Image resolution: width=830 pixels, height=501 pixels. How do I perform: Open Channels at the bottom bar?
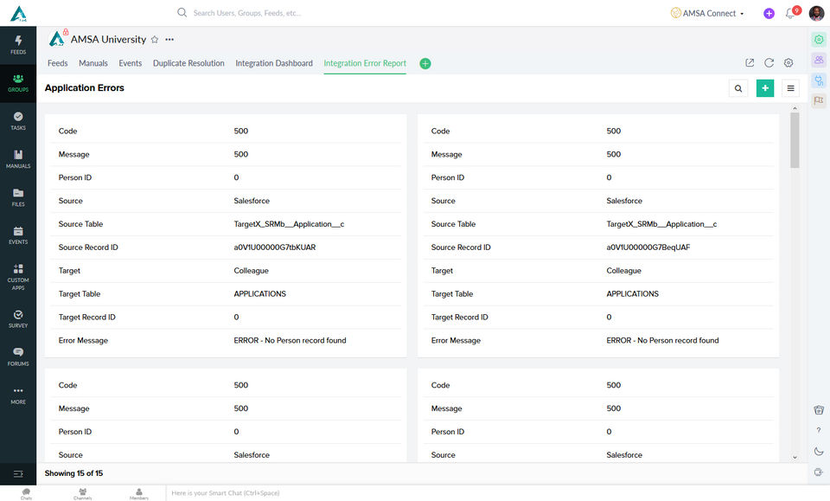(x=83, y=494)
